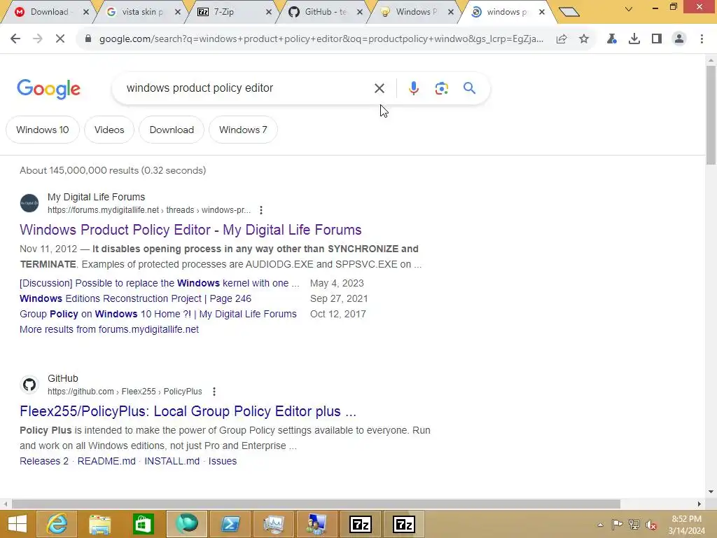Bookmark this page with the star icon

pos(584,39)
